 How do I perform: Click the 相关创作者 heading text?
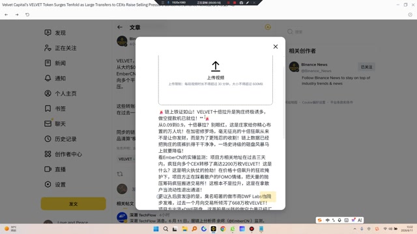point(302,51)
